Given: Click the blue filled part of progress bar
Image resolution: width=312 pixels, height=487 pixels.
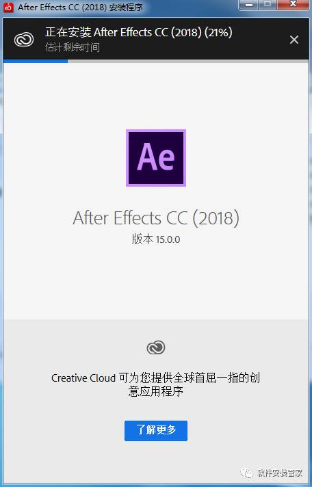Looking at the screenshot, I should pyautogui.click(x=36, y=61).
